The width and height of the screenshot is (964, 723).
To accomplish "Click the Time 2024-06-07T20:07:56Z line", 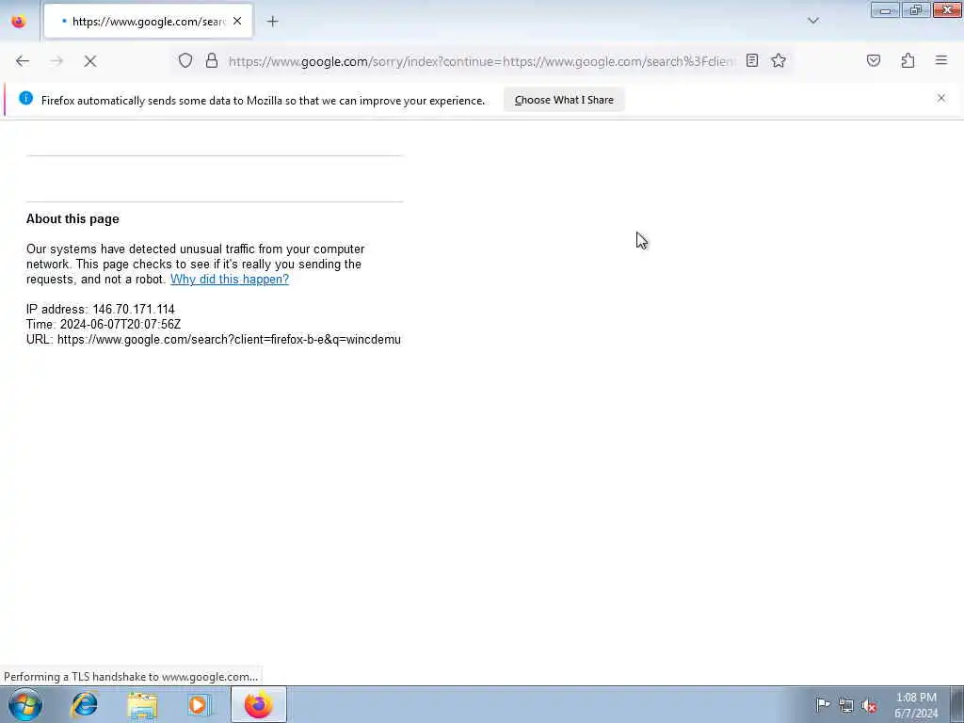I will click(x=104, y=325).
